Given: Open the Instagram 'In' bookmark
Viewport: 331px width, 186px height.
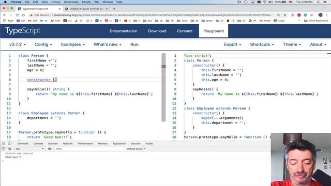Looking at the screenshot, I should [108, 21].
